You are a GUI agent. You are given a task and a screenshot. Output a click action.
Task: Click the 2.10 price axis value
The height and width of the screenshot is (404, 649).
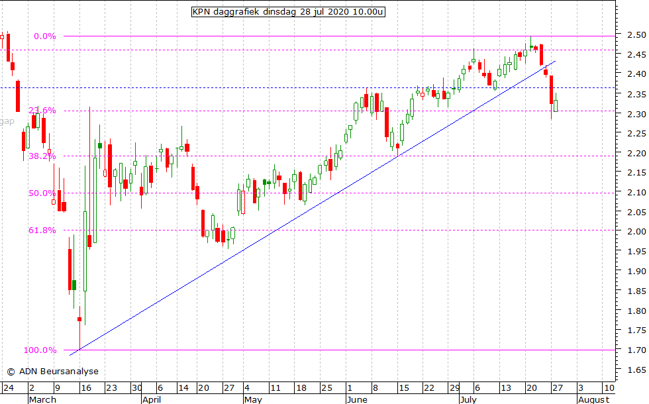636,193
